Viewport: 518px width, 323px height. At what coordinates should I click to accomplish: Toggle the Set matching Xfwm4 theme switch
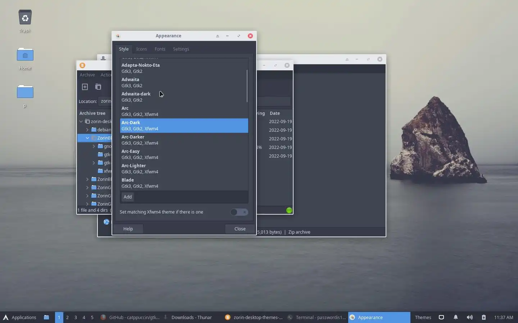[239, 212]
